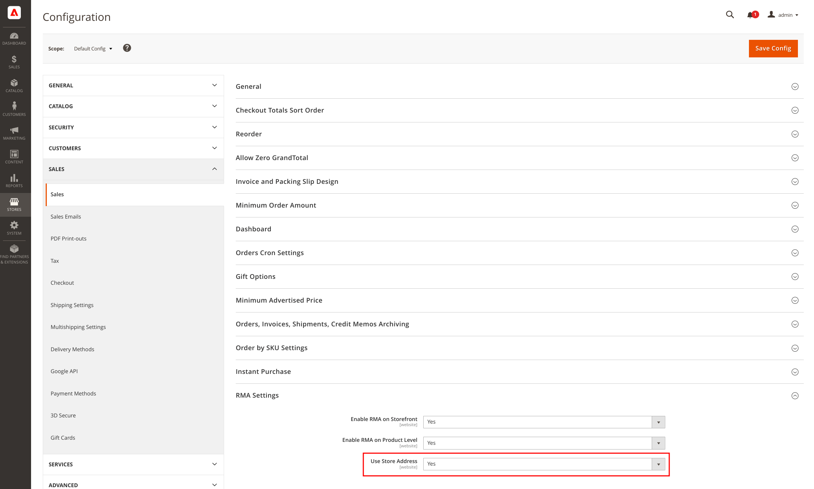This screenshot has height=489, width=814.
Task: Open the Default Config scope dropdown
Action: [x=93, y=49]
